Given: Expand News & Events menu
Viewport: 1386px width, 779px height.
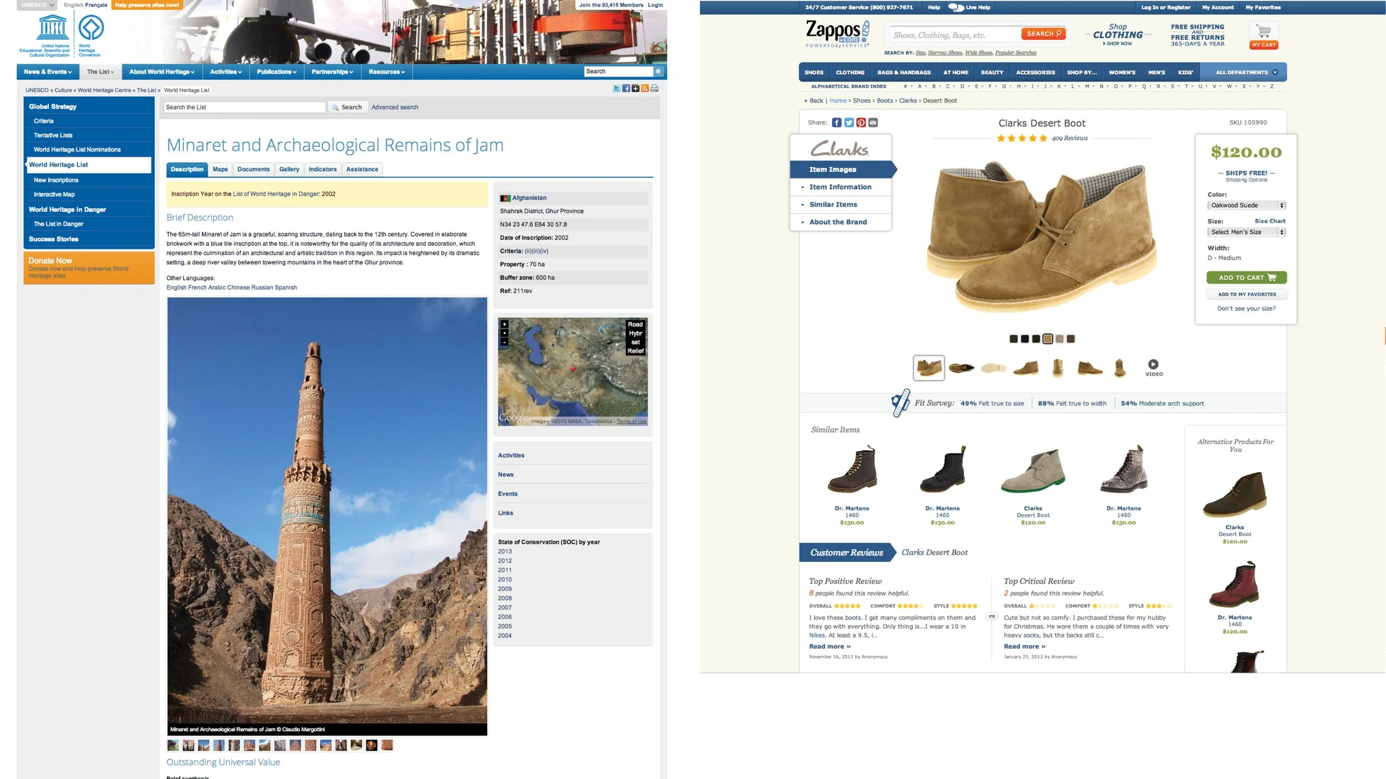Looking at the screenshot, I should coord(48,72).
